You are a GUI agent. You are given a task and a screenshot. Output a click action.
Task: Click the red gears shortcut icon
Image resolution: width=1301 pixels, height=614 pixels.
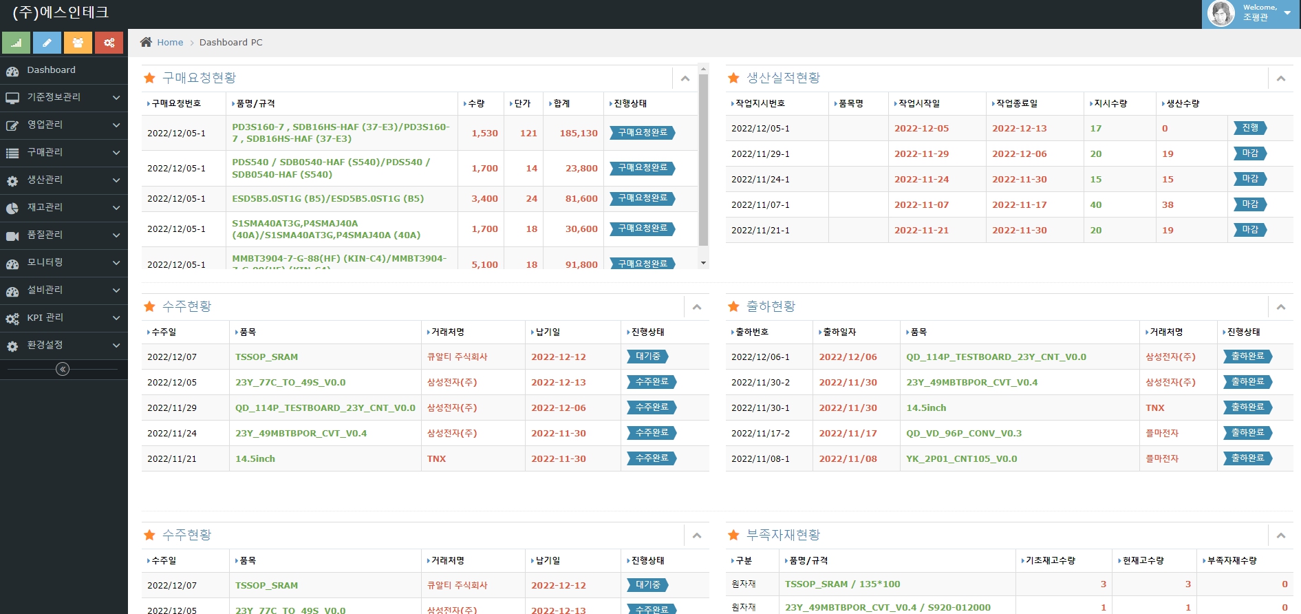109,43
